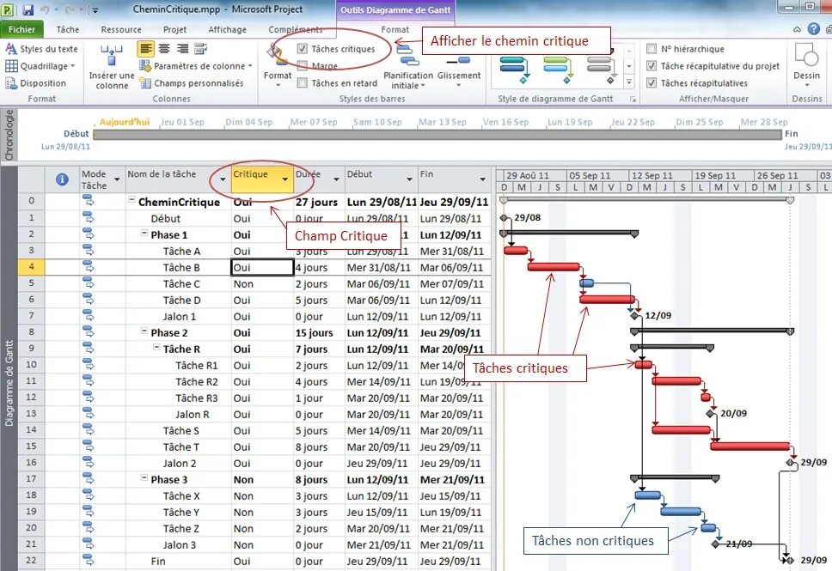Click the Disposition button
Screen dimensions: 832x571
36,83
